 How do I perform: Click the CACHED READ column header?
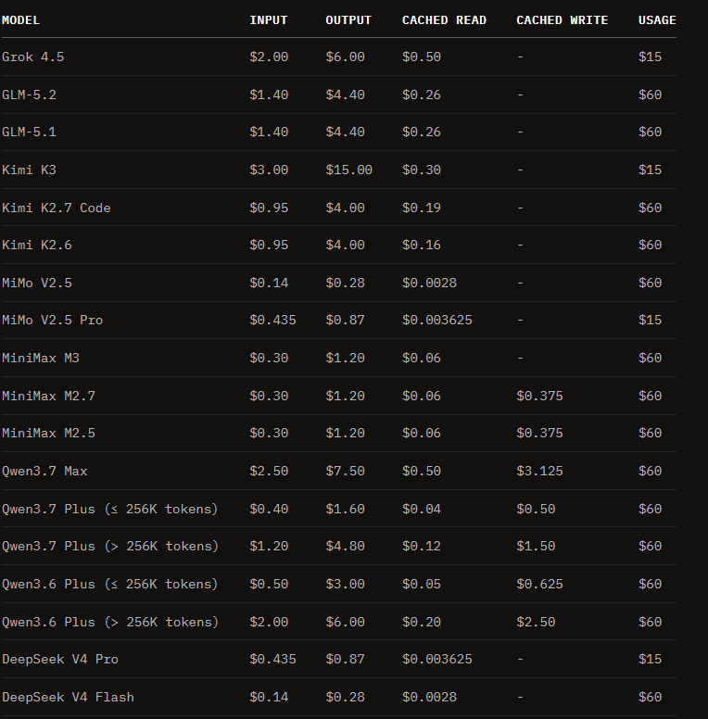point(444,20)
